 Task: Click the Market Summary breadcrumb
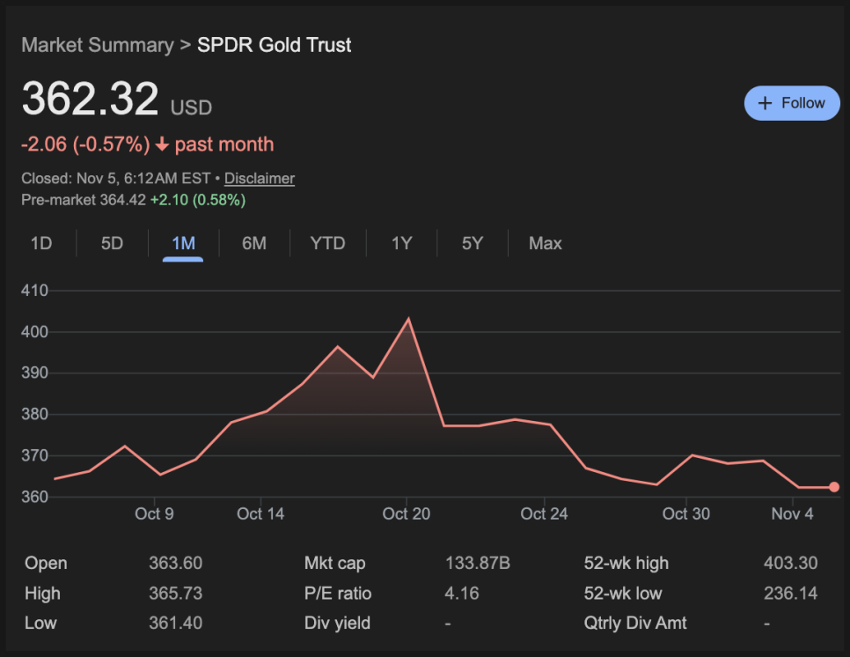pos(97,45)
